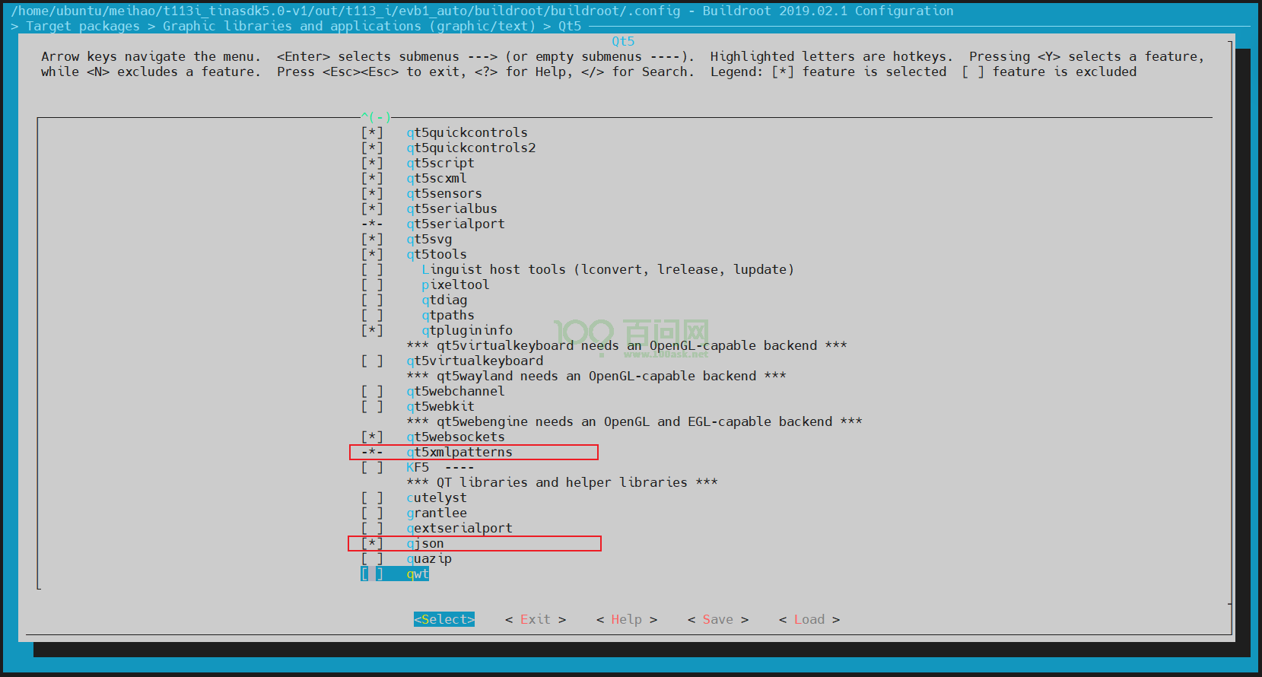Toggle the qt5quickcontrols checkbox

point(372,133)
